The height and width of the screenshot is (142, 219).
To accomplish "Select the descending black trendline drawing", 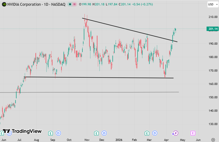I will 130,30.
